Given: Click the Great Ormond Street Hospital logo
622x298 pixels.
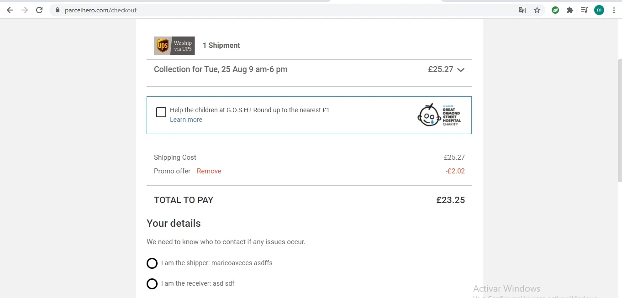Looking at the screenshot, I should click(x=439, y=115).
